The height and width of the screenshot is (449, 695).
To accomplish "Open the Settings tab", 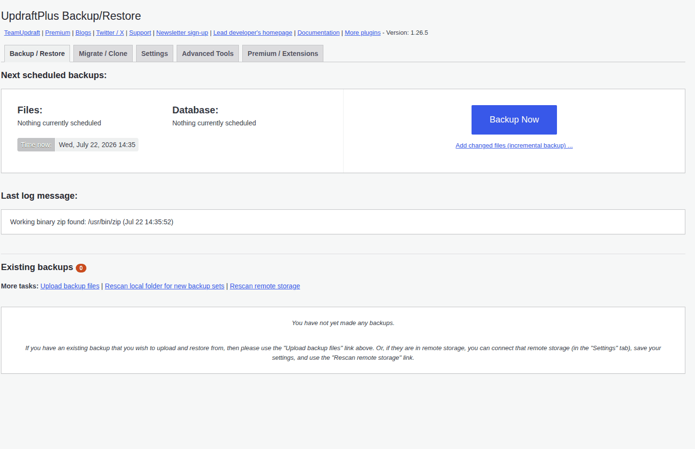I will (x=154, y=54).
